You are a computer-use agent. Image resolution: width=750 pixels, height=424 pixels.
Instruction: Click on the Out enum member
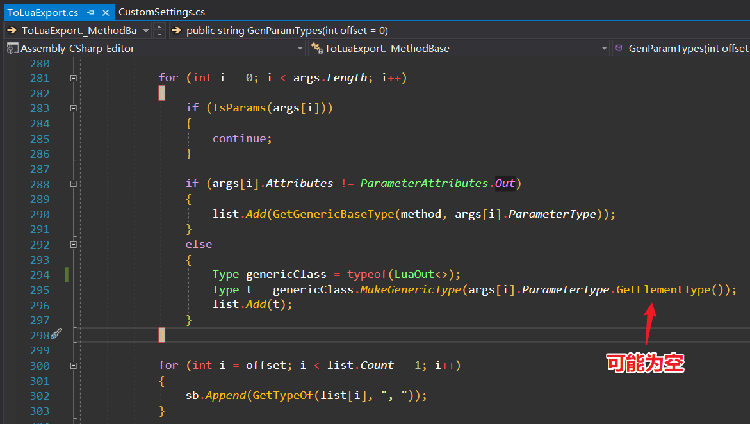505,183
